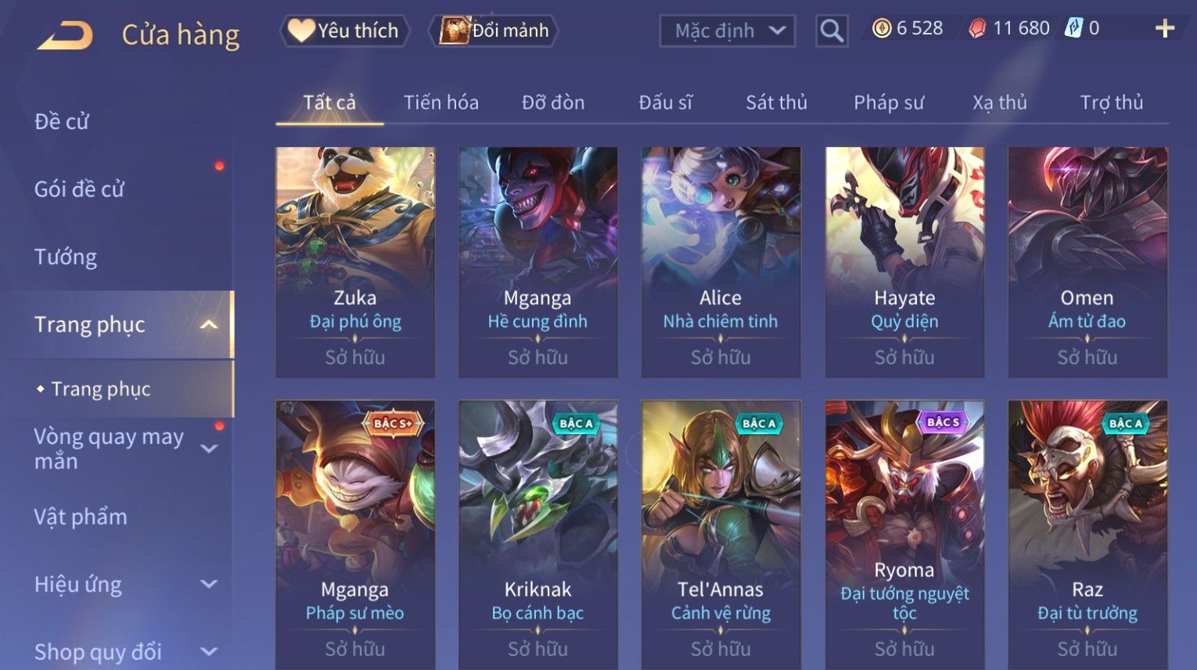Viewport: 1197px width, 670px height.
Task: Expand the Hiệu ứng sidebar section
Action: (209, 584)
